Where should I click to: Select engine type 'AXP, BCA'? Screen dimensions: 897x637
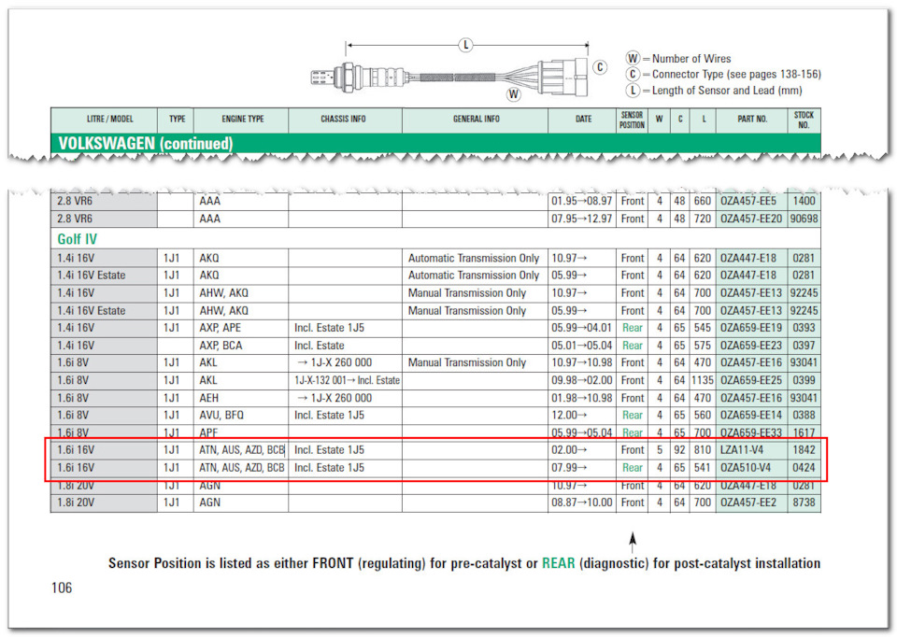pyautogui.click(x=221, y=346)
